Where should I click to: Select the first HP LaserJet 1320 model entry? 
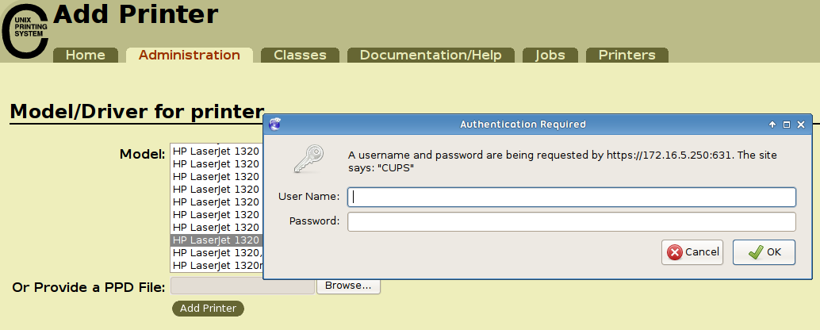pos(216,152)
